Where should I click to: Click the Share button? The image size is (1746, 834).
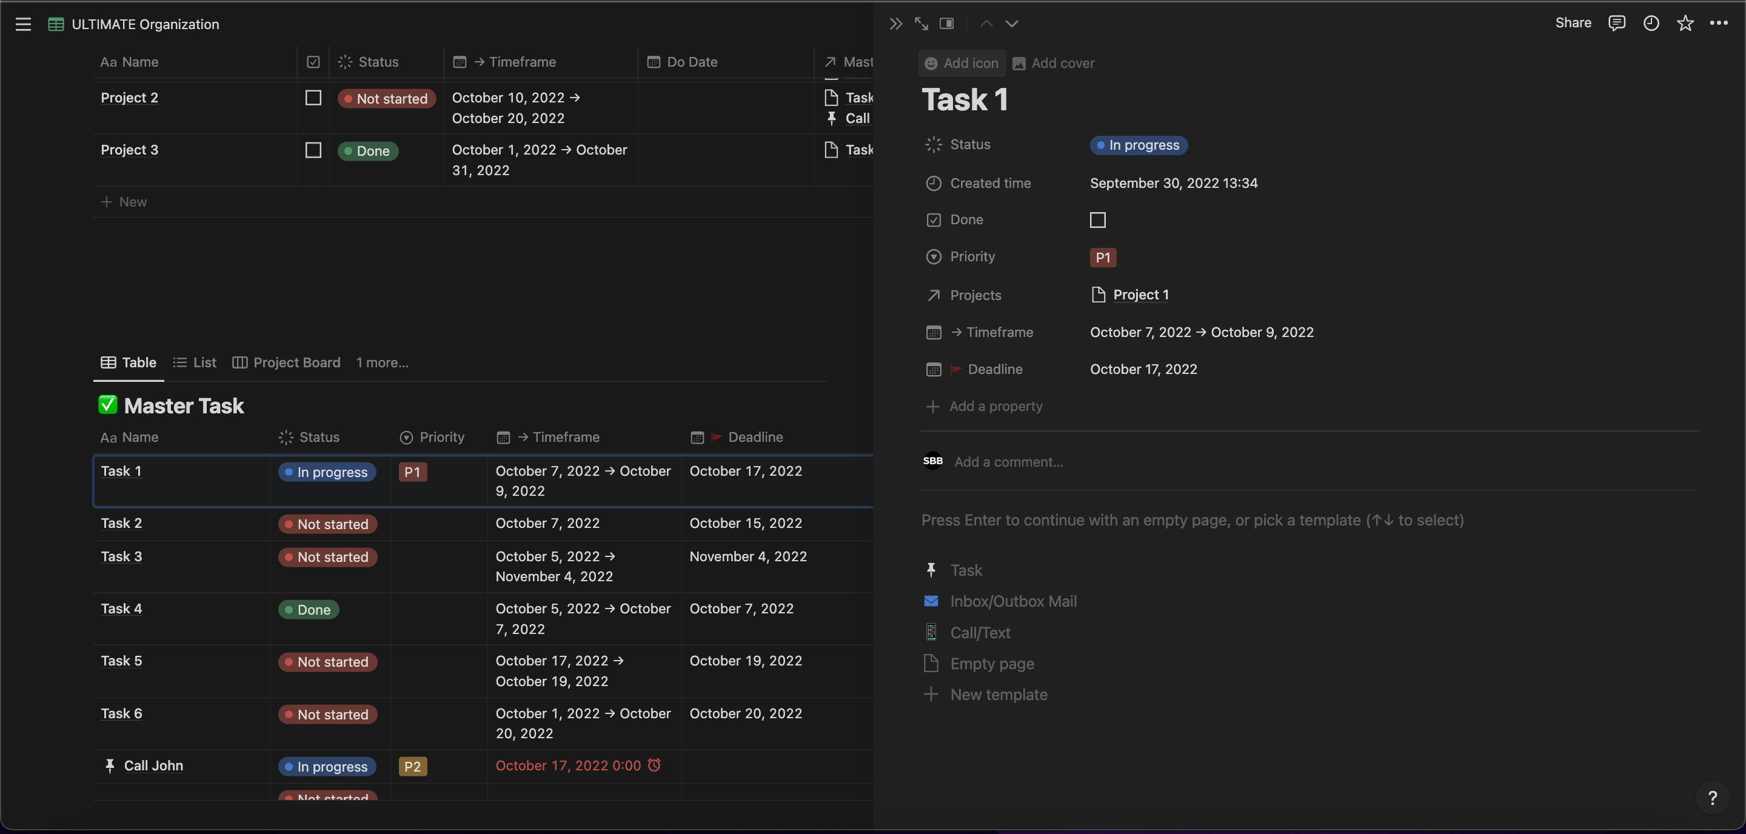pos(1573,23)
